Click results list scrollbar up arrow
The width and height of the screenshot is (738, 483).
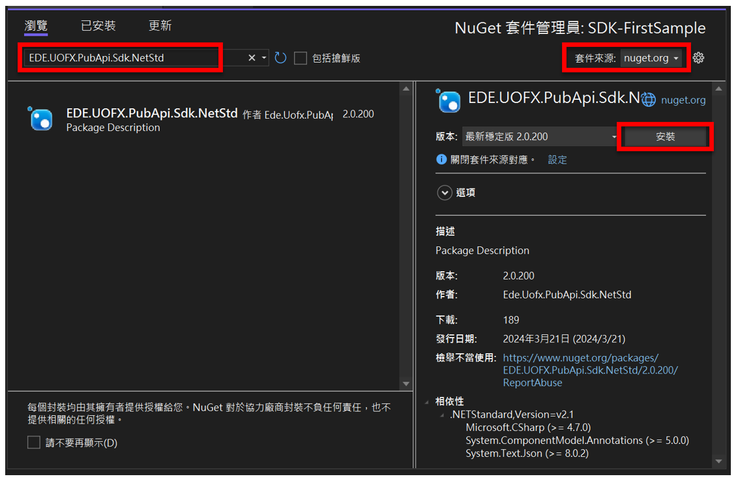[406, 89]
